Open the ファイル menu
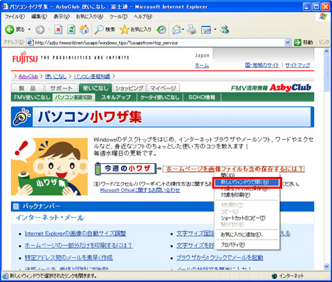This screenshot has width=332, height=282. (x=15, y=17)
